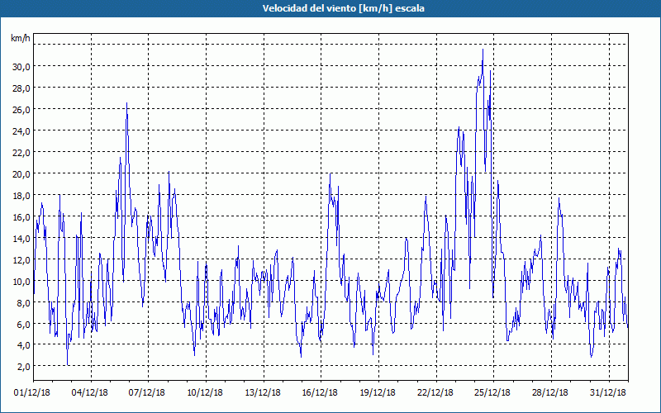
Task: Click the 10/12/18 date label
Action: click(205, 393)
